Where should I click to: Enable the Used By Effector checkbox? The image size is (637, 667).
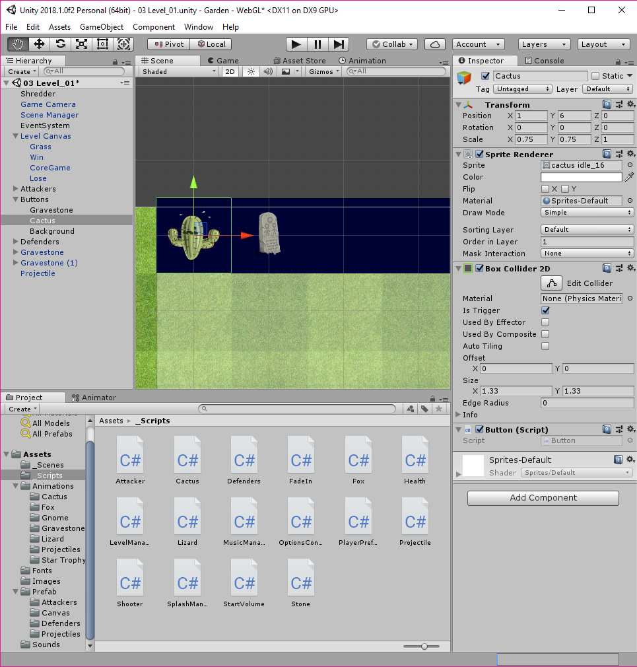[x=545, y=322]
